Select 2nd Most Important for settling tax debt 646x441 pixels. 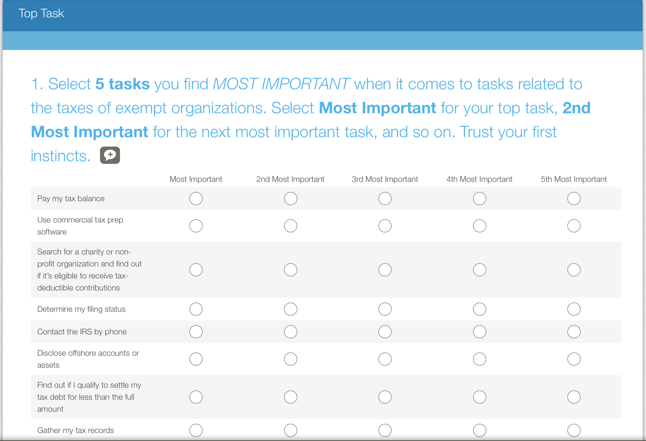tap(290, 397)
